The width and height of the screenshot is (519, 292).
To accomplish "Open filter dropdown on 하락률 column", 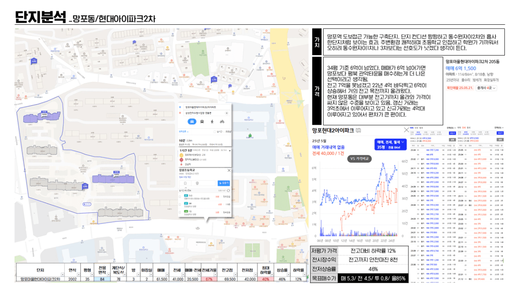I will click(305, 274).
